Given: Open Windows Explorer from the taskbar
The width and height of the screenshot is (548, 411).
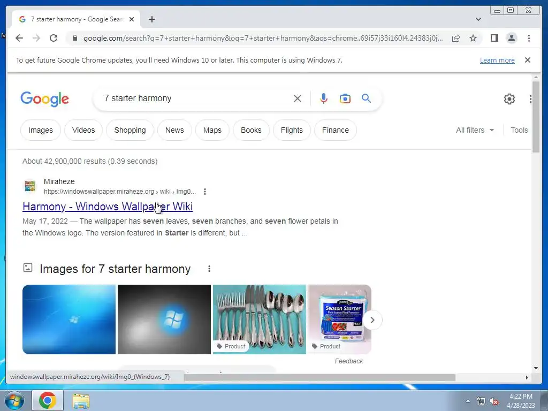Looking at the screenshot, I should (81, 400).
